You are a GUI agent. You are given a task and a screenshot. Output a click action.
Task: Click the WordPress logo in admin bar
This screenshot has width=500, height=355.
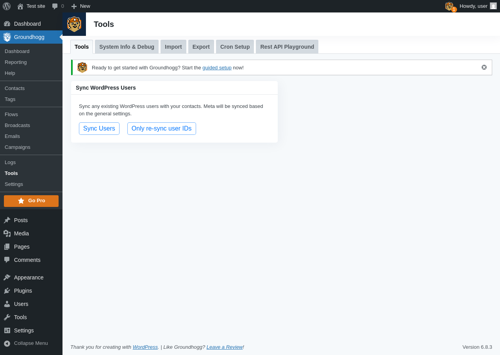pyautogui.click(x=7, y=6)
